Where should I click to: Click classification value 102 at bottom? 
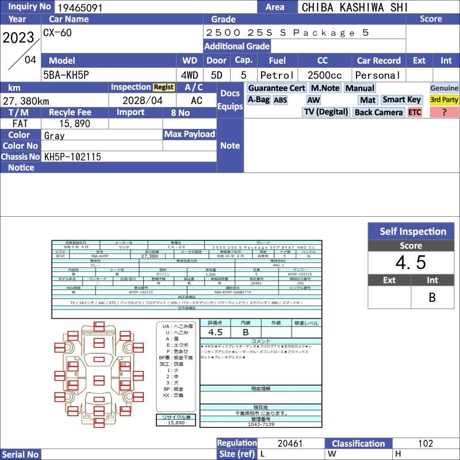[425, 443]
